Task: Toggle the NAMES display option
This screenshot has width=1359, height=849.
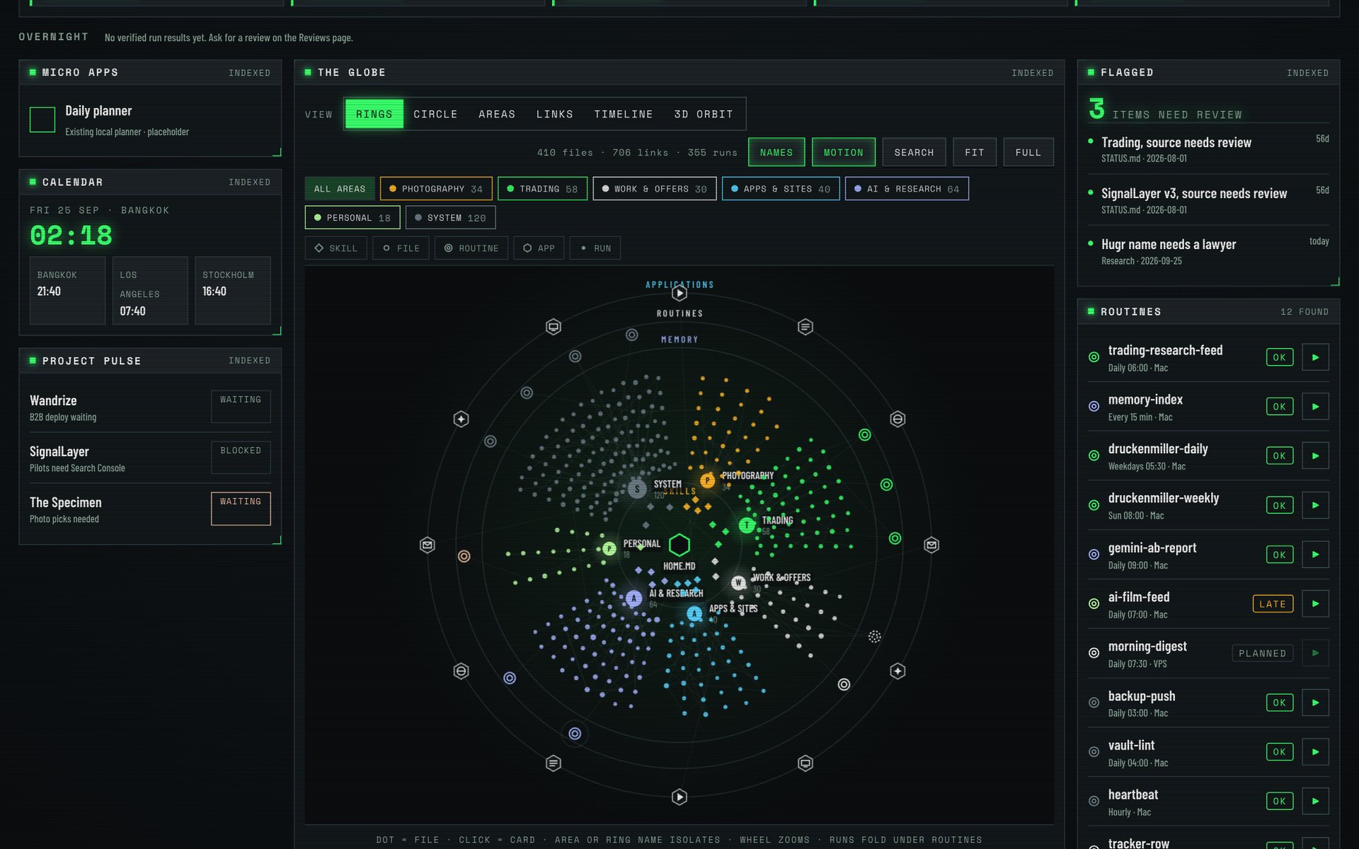Action: coord(776,152)
